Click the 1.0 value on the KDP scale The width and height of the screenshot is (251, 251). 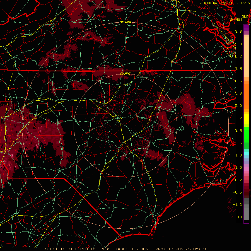tap(238, 168)
